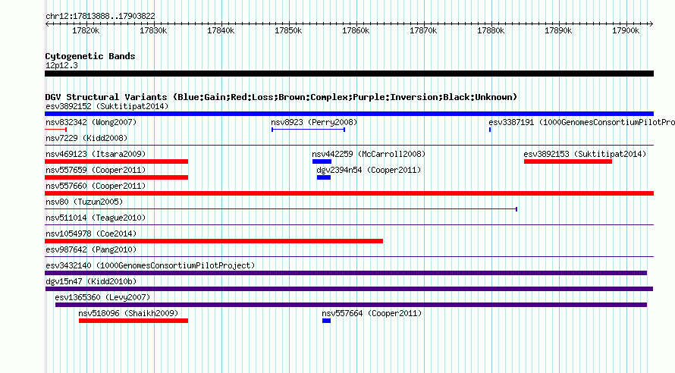
Task: Open esv3387191 1000 Genomes label
Action: [x=582, y=122]
